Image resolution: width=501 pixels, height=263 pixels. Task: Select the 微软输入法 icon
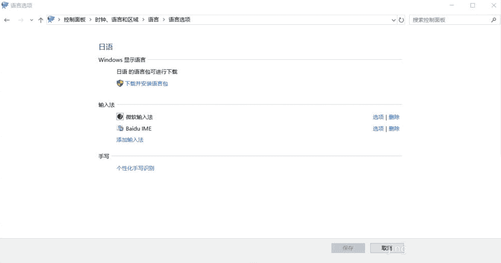pos(120,117)
